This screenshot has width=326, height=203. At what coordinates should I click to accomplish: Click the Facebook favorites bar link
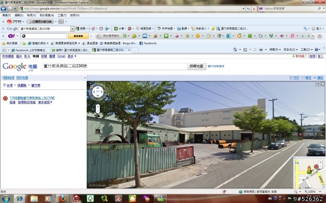click(x=148, y=43)
